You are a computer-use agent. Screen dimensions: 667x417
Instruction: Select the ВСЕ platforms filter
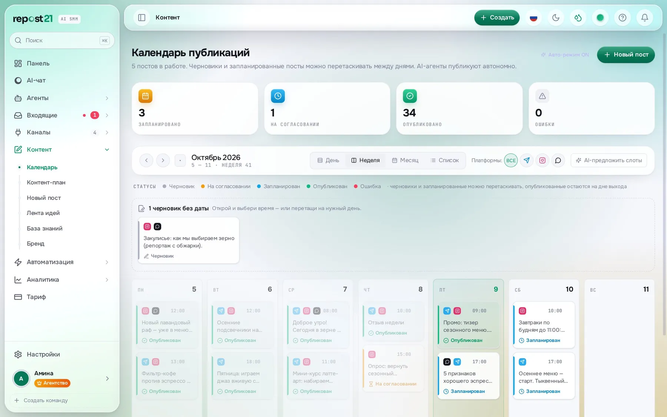[511, 160]
